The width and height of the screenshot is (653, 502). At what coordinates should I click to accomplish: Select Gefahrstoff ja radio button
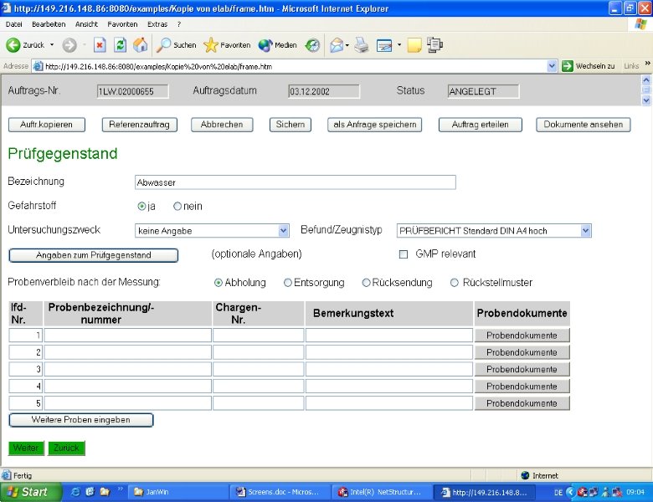(141, 207)
